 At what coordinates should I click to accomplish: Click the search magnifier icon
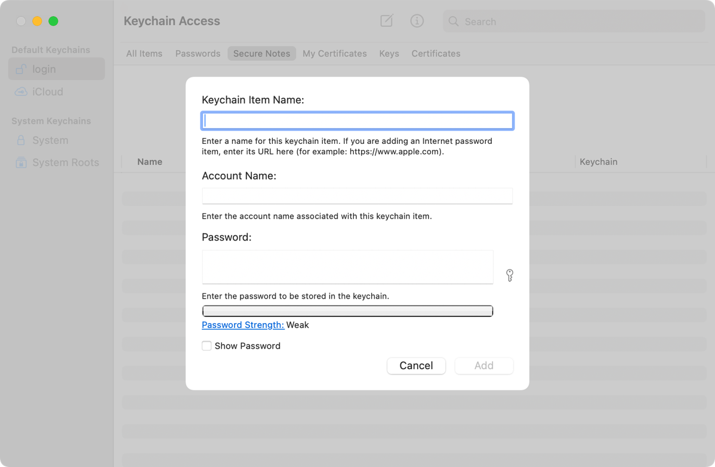[x=454, y=21]
